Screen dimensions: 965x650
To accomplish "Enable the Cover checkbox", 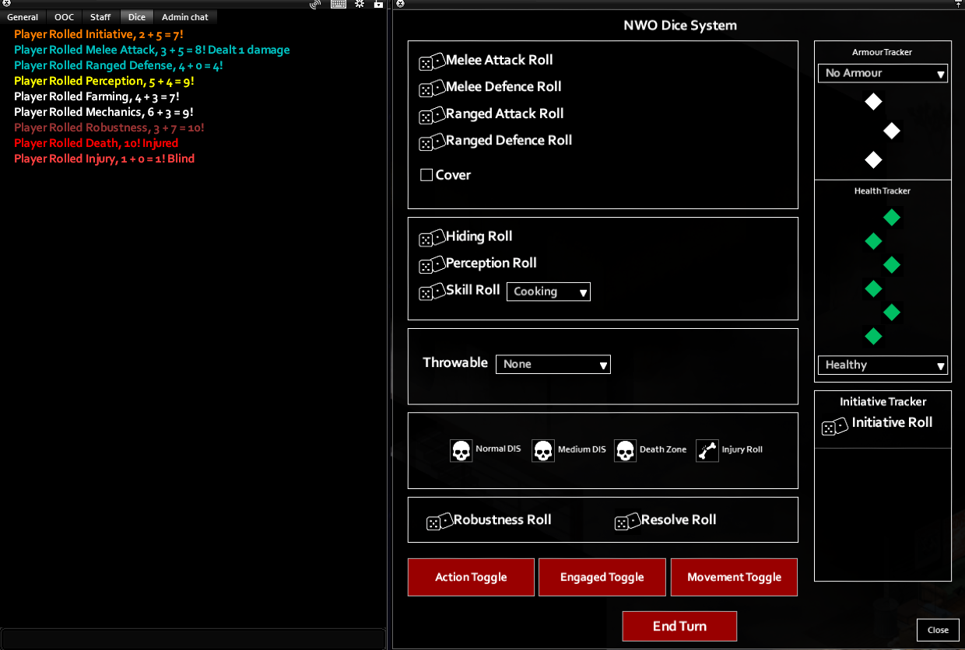I will tap(426, 176).
